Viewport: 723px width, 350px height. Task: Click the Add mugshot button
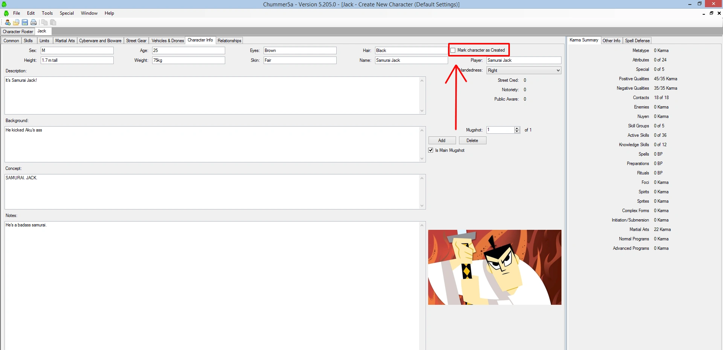pyautogui.click(x=442, y=141)
